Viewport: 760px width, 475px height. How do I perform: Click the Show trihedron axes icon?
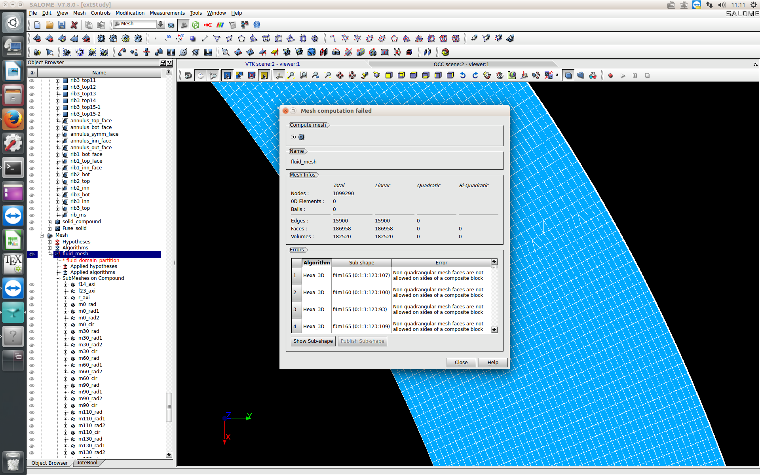(x=279, y=76)
